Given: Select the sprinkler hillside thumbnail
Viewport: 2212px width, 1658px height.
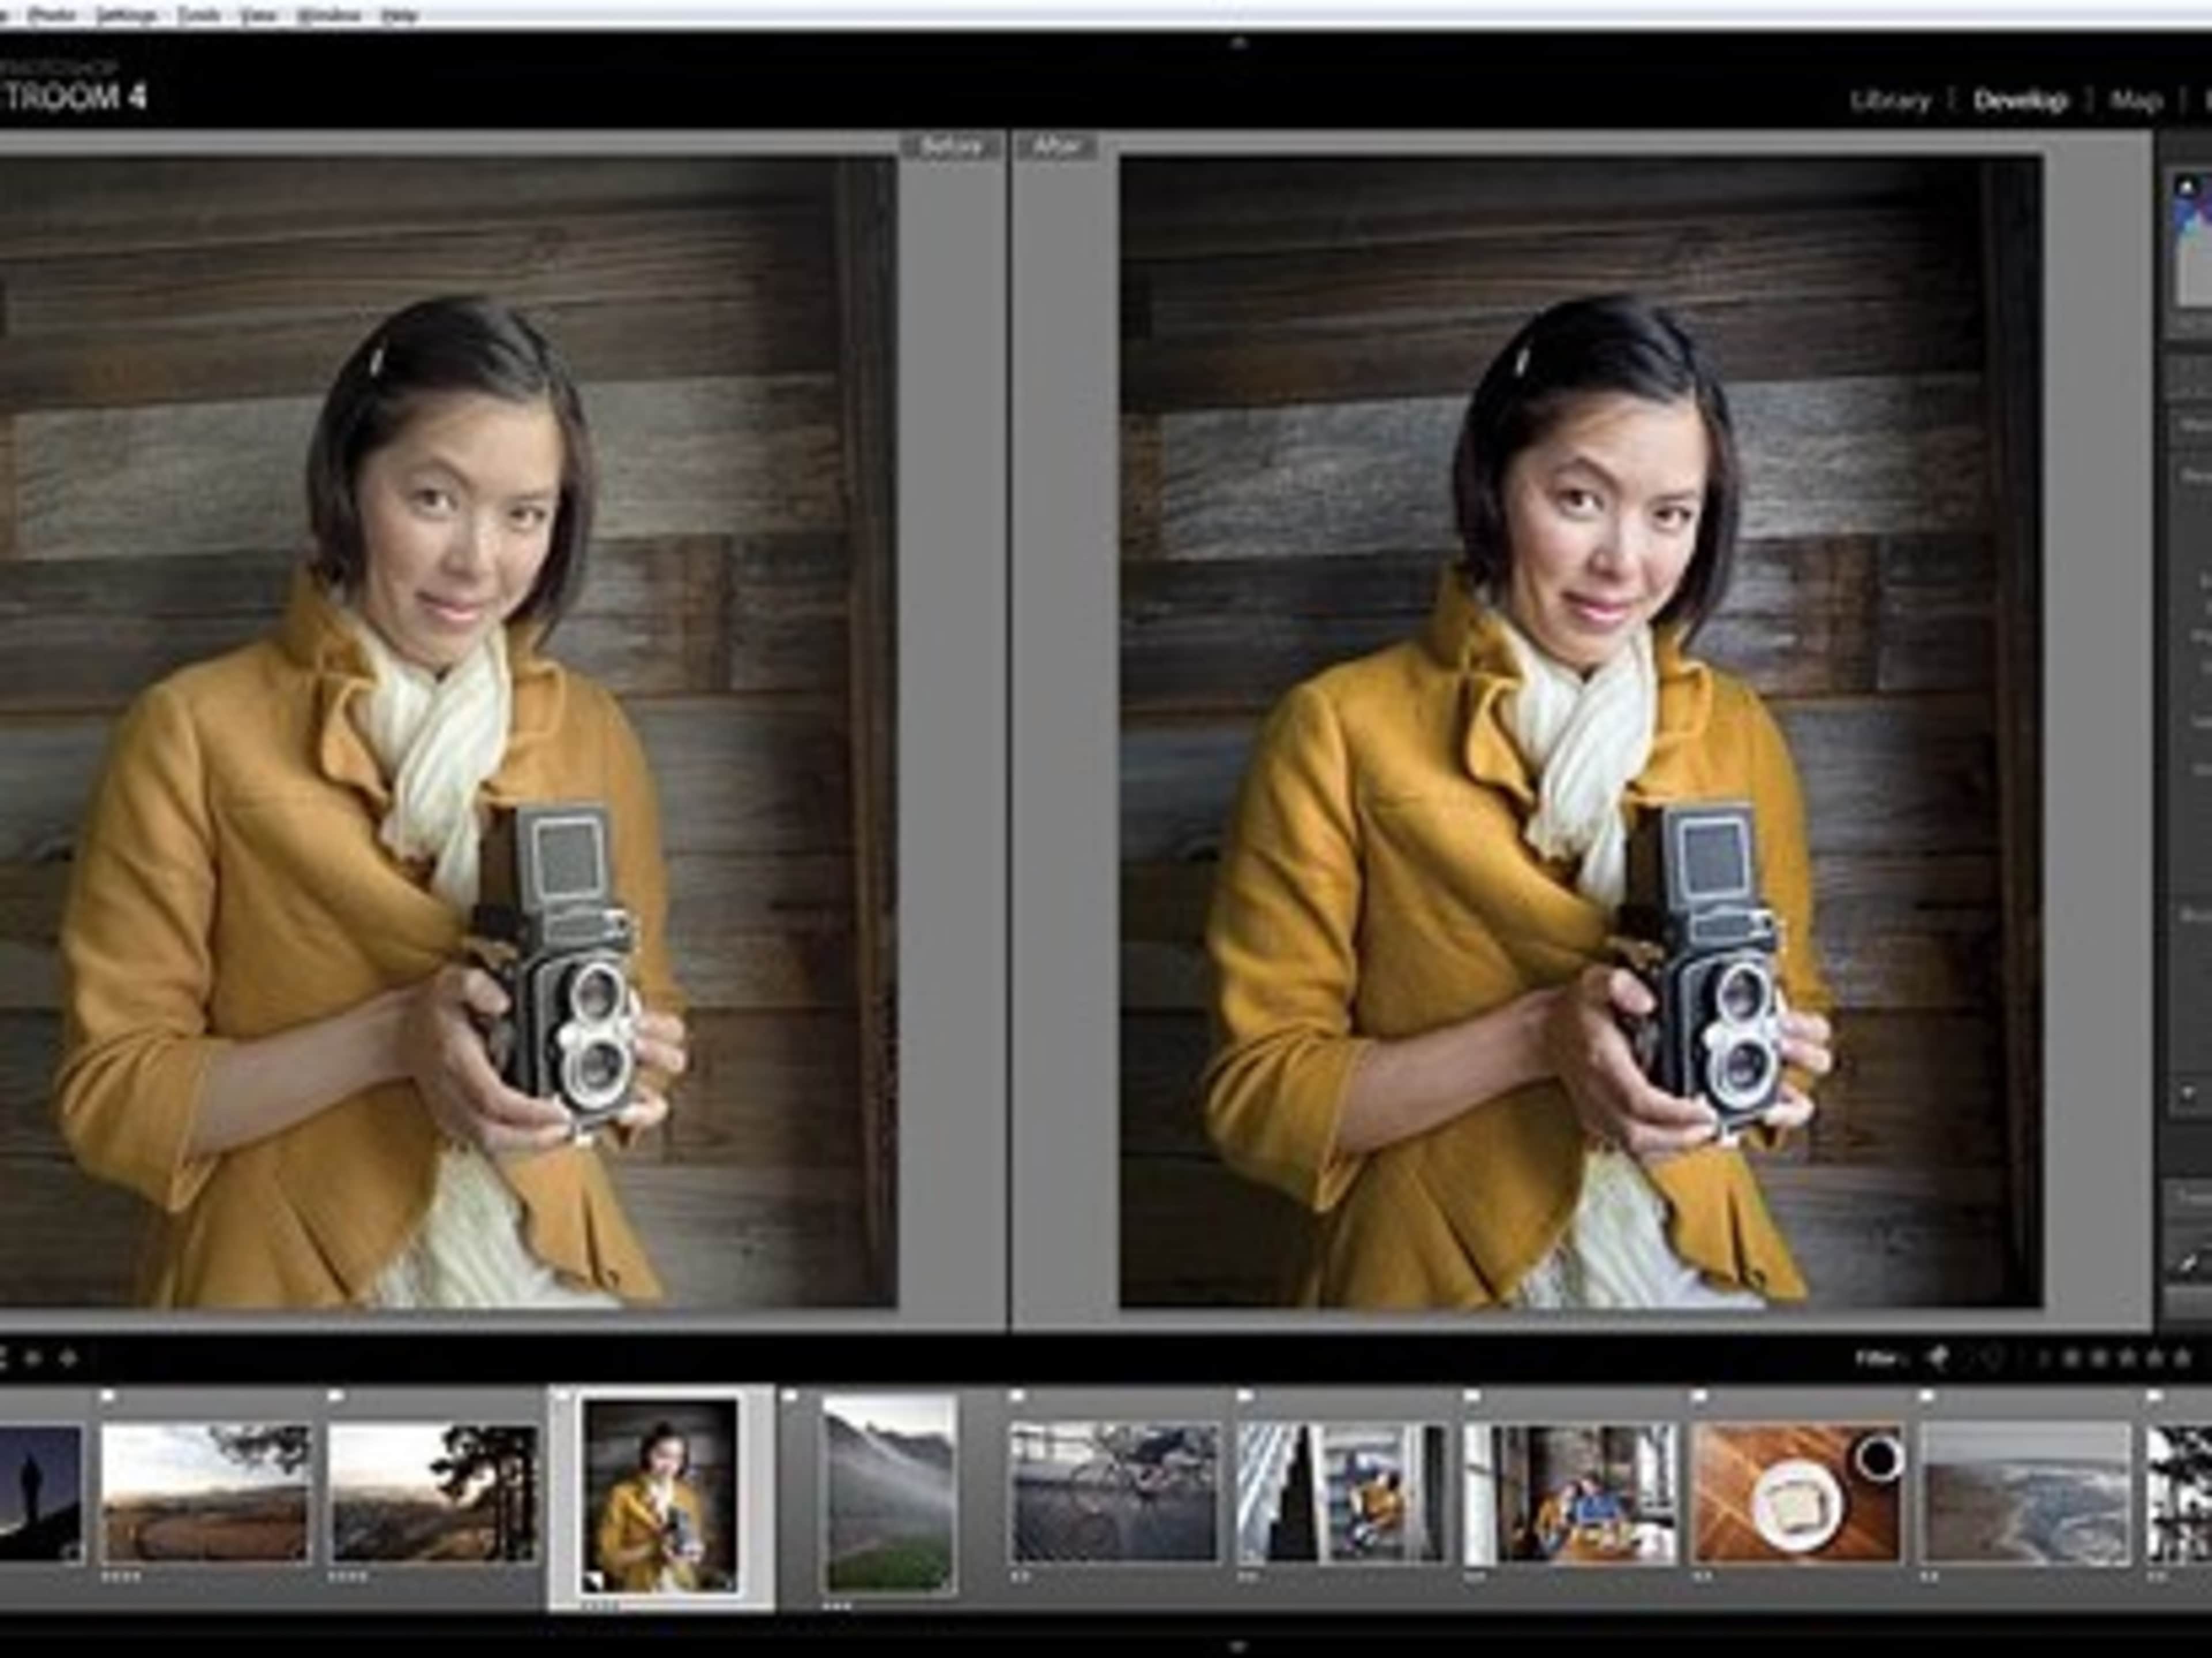Looking at the screenshot, I should coord(889,1496).
